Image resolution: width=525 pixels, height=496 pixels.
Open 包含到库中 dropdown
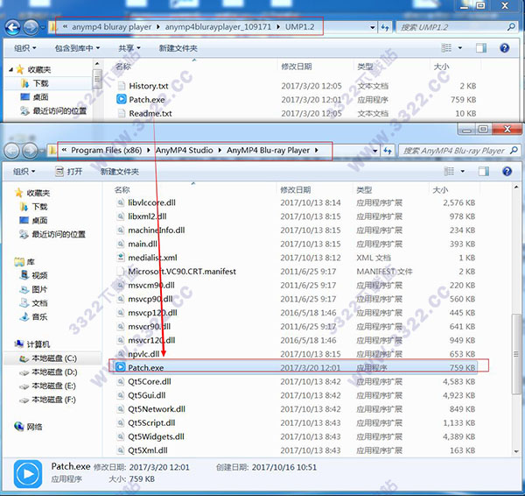77,48
